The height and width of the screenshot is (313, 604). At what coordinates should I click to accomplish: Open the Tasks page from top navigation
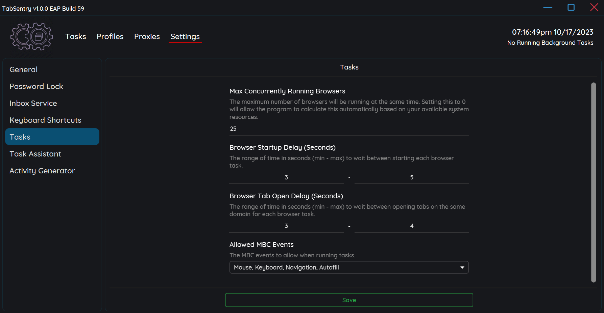76,36
